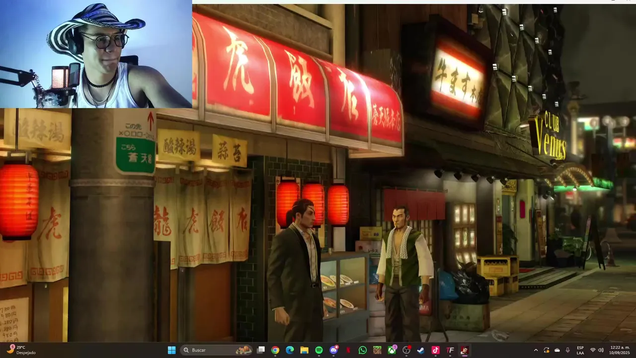Screen dimensions: 636x358
Task: Open the OneDrive cloud tray icon
Action: [557, 350]
